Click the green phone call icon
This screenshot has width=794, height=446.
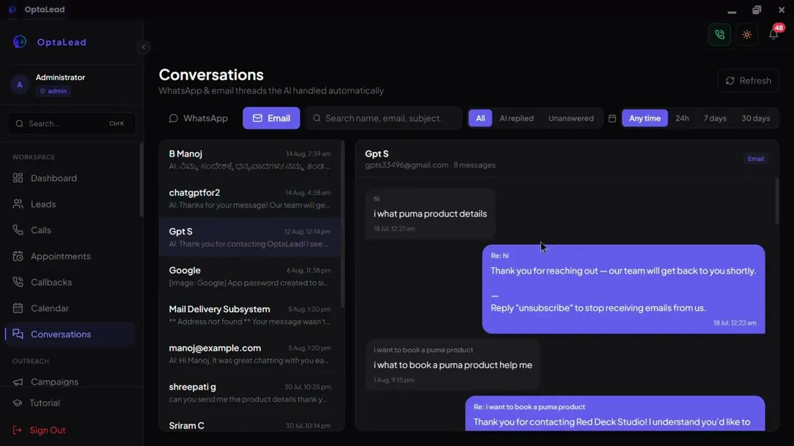720,35
